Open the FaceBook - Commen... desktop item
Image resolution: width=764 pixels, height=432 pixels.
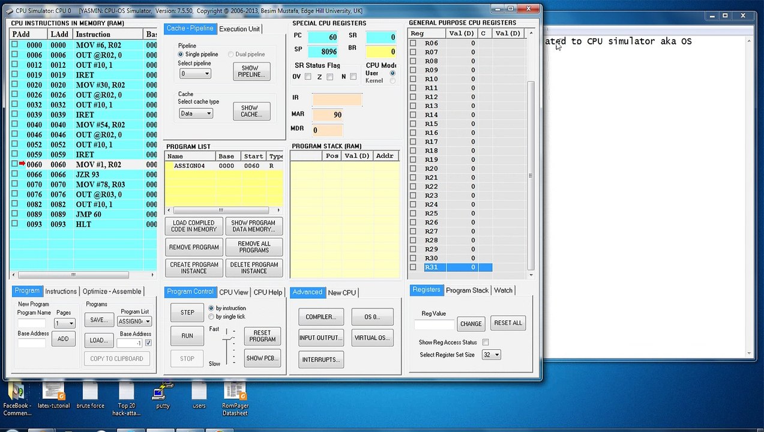click(x=17, y=400)
